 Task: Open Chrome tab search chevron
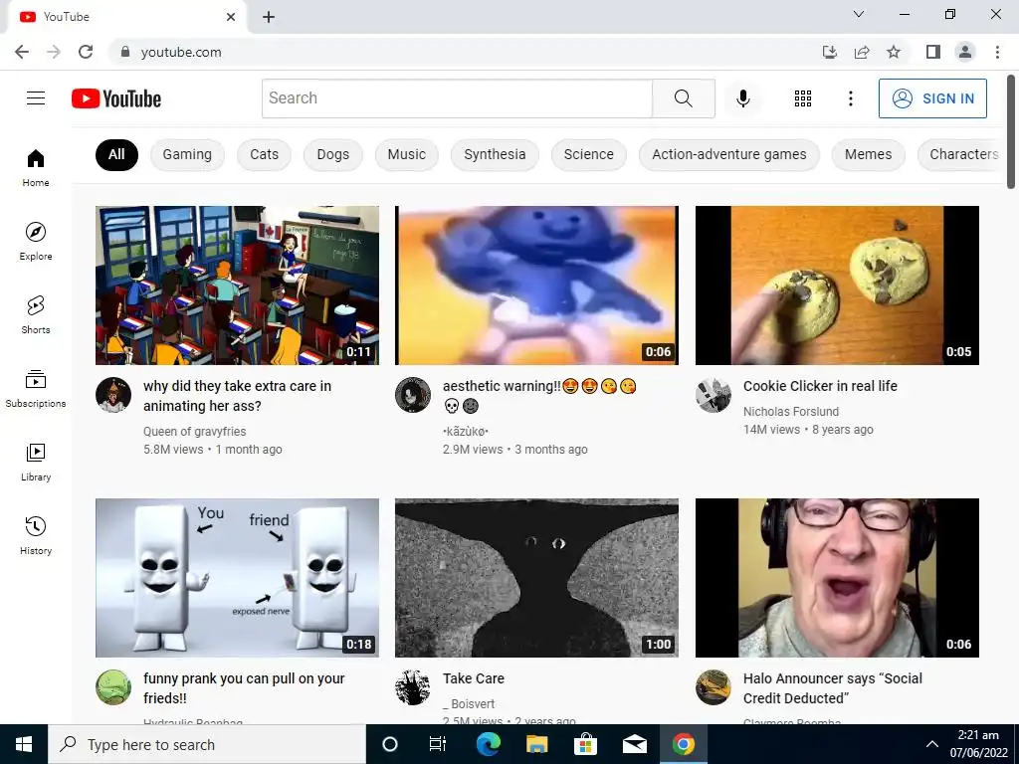coord(859,14)
